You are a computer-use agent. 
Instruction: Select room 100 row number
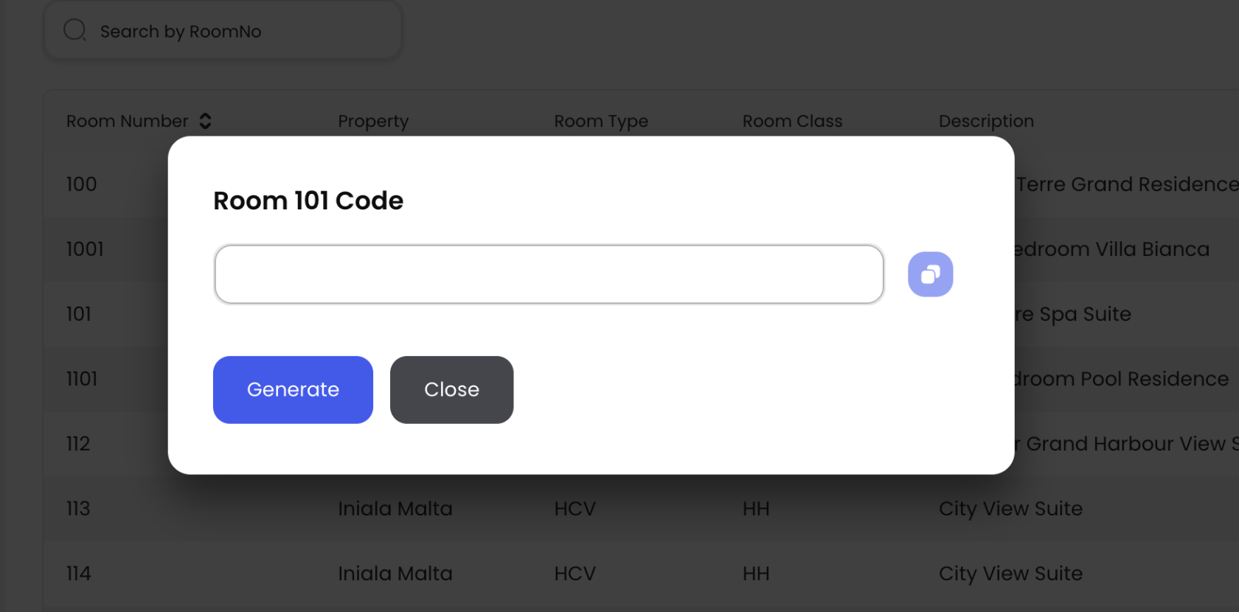click(x=81, y=184)
